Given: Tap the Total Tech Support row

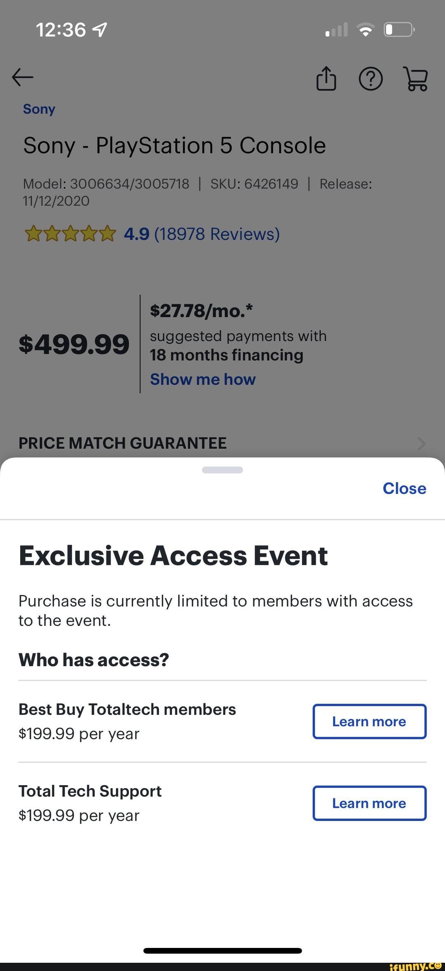Looking at the screenshot, I should (x=90, y=803).
